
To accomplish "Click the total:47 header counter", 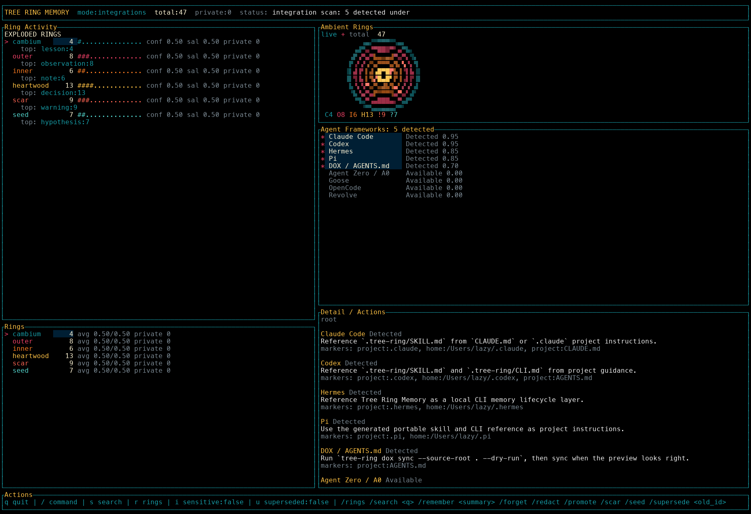I will (171, 13).
